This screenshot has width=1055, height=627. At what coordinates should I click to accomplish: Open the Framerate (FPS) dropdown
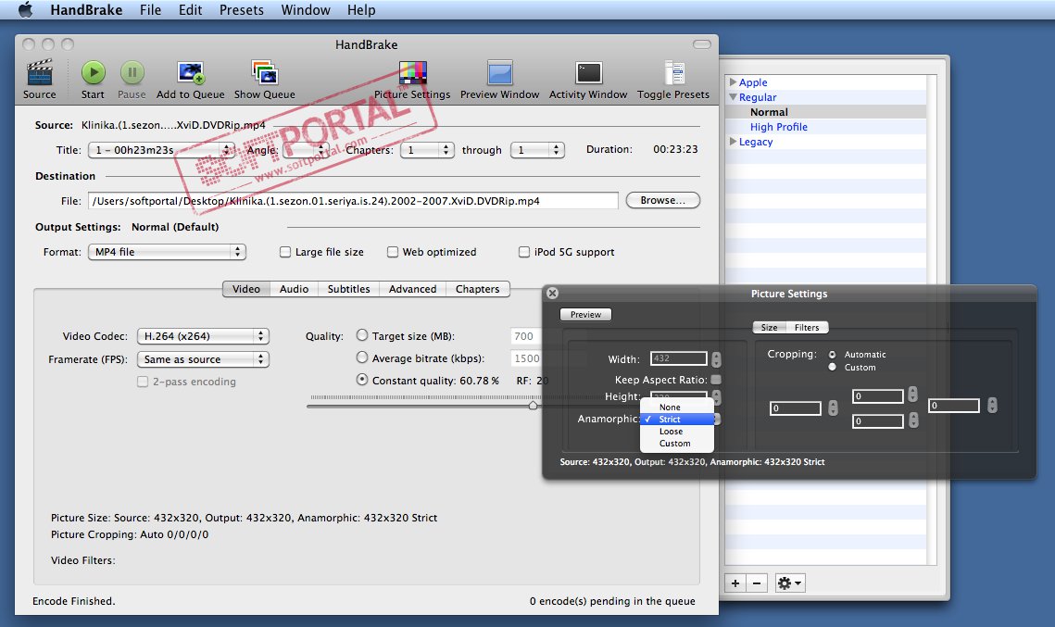click(203, 360)
